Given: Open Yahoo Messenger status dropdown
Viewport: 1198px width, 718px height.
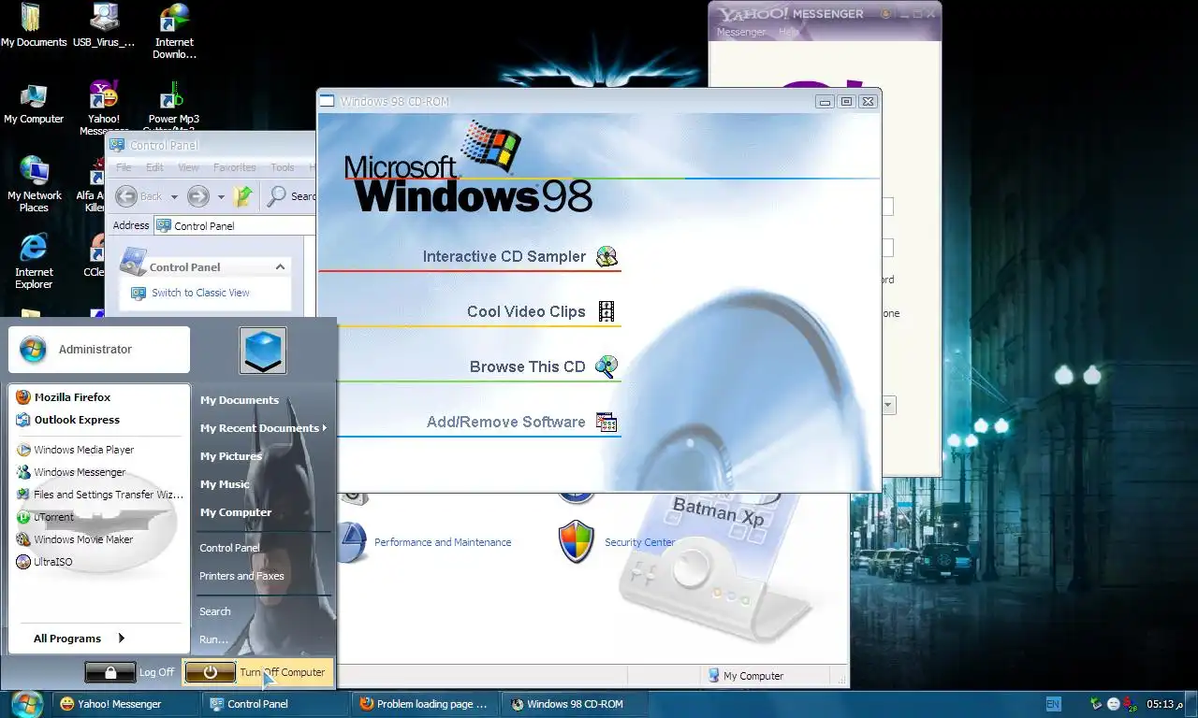Looking at the screenshot, I should (889, 405).
